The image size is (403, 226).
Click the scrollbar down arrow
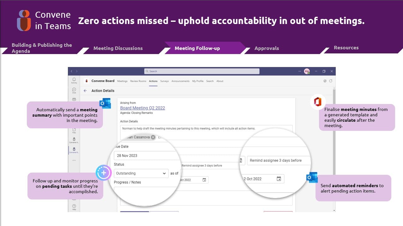coord(334,210)
